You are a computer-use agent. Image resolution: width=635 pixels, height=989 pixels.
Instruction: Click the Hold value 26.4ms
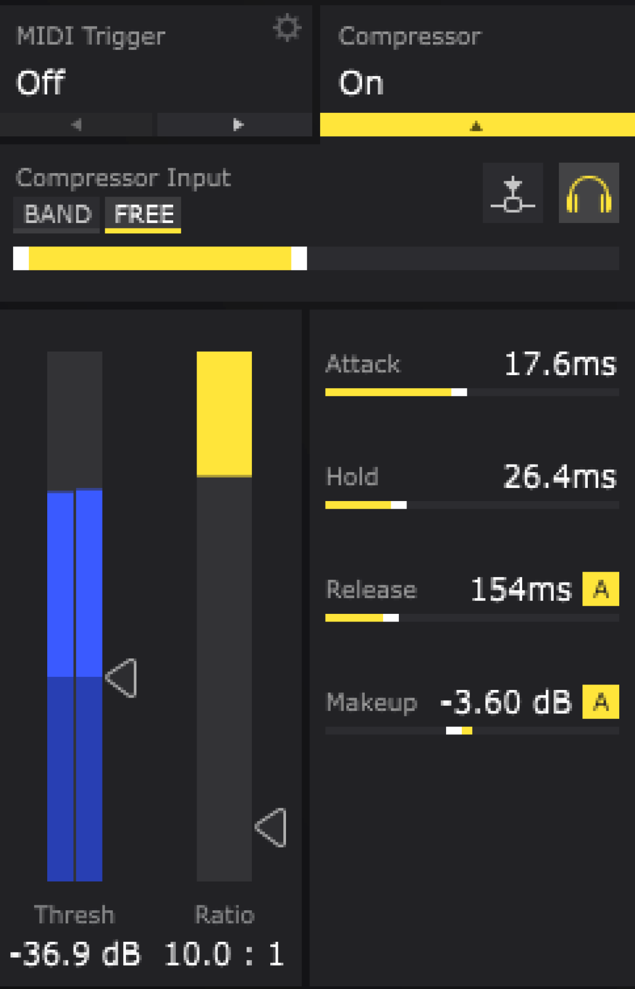click(x=560, y=477)
